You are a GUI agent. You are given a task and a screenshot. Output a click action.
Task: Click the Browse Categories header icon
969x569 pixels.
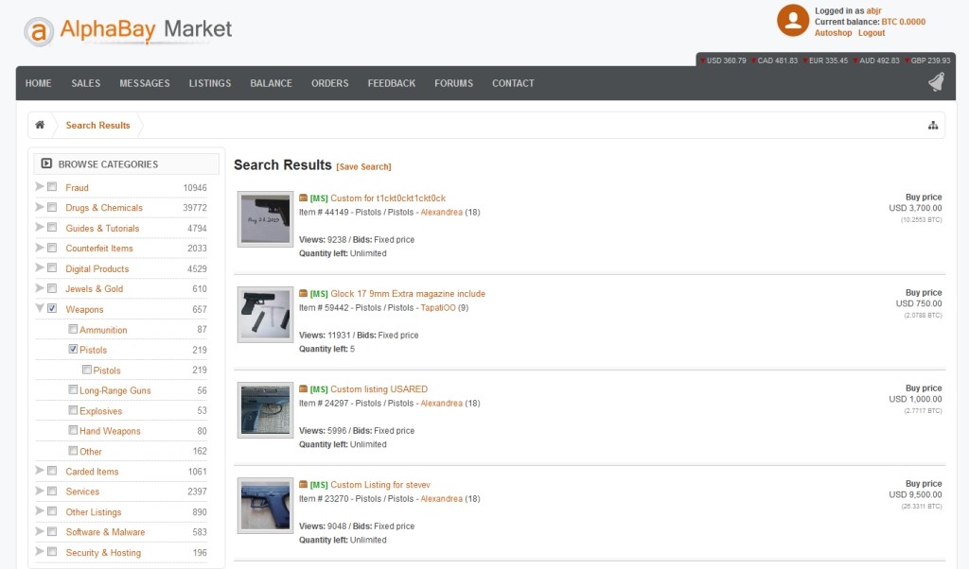[x=46, y=164]
